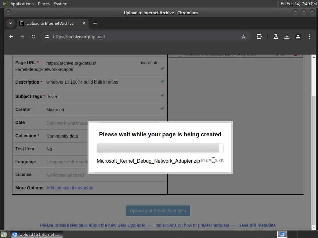Click Add additional metadata link
Screen dimensions: 318x238
72,188
